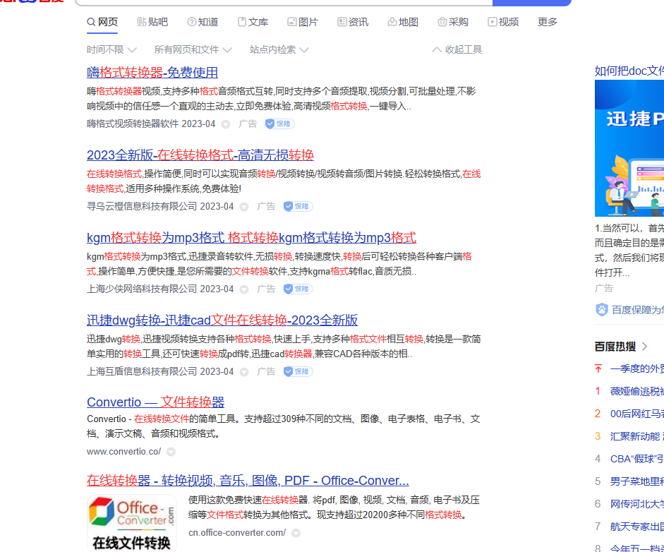
Task: Click the 保障 badge on 嗨格式 ad
Action: click(x=280, y=124)
